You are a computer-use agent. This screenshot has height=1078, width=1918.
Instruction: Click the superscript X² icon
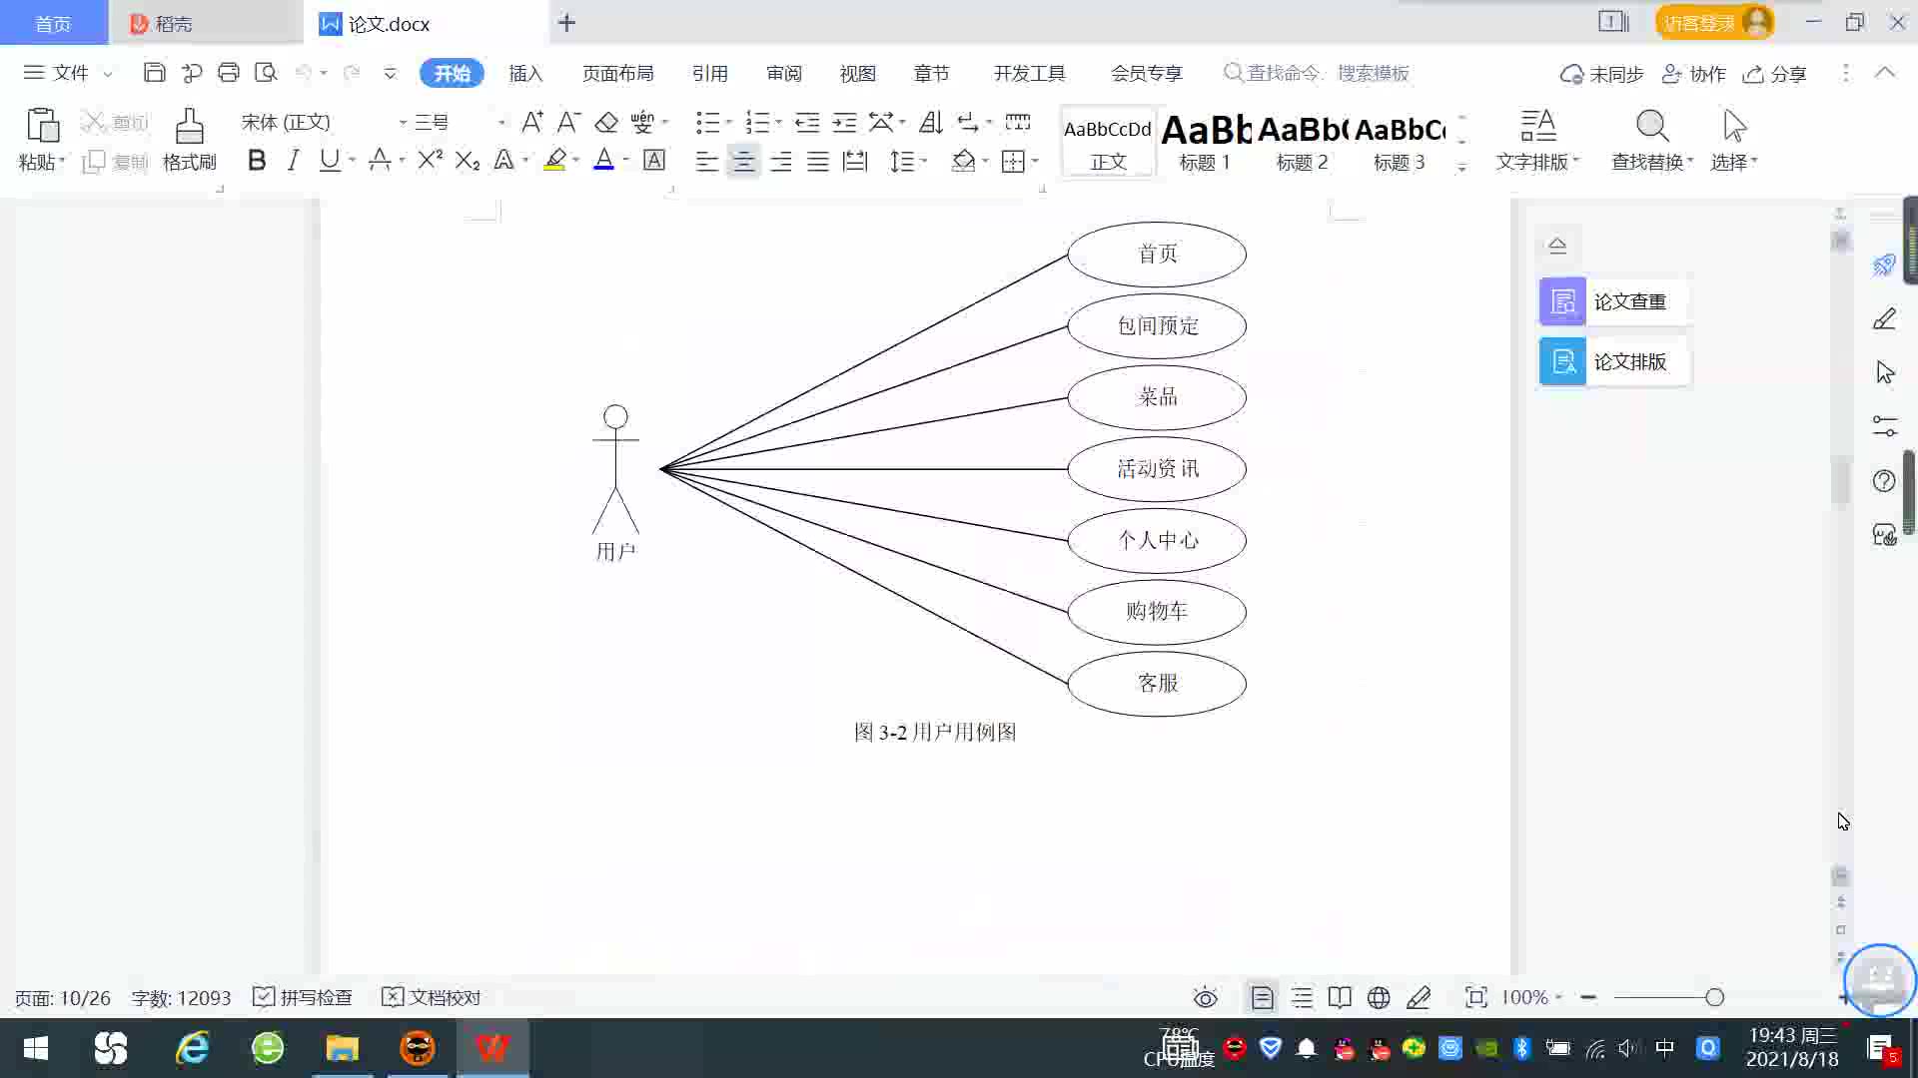coord(430,161)
